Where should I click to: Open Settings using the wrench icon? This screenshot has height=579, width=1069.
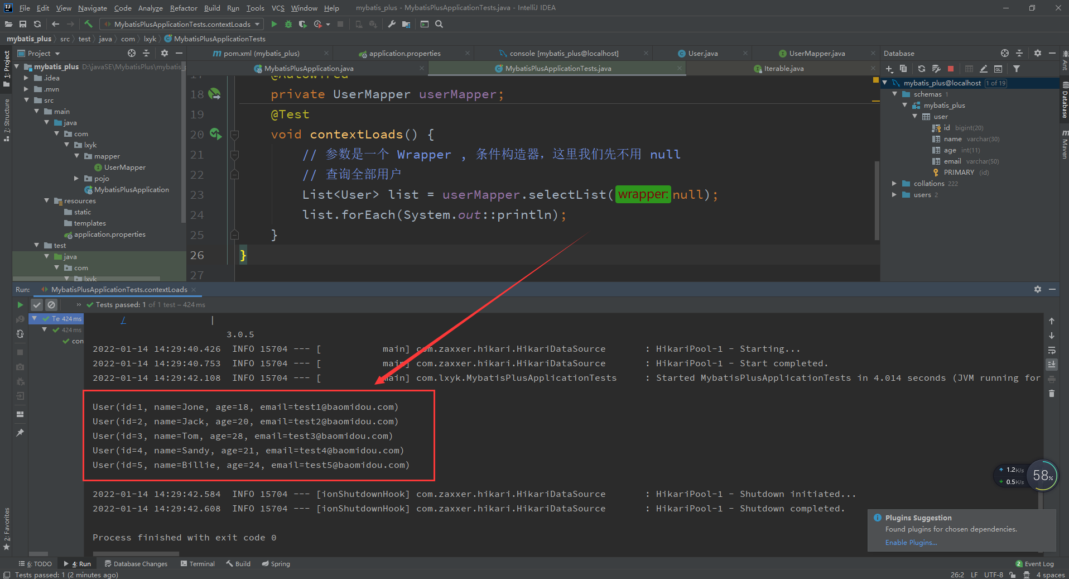pos(391,24)
